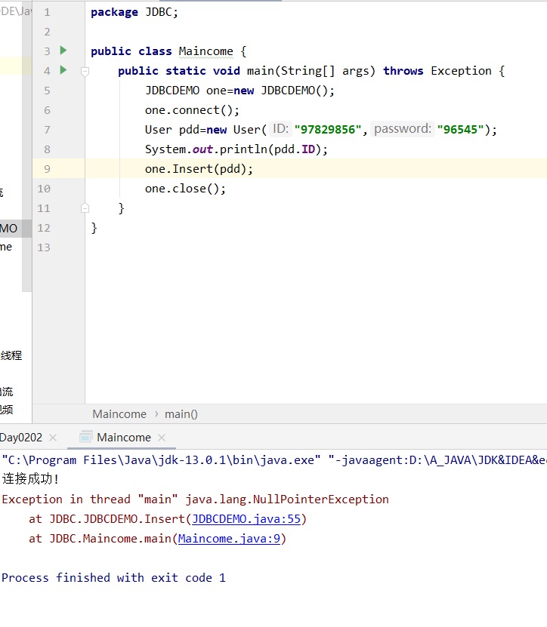Screen dimensions: 547x627
Task: Click the "96545" string literal
Action: coord(461,130)
